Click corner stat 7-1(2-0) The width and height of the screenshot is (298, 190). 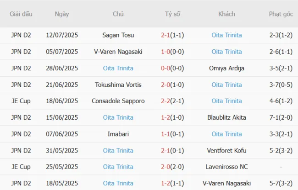click(x=281, y=117)
